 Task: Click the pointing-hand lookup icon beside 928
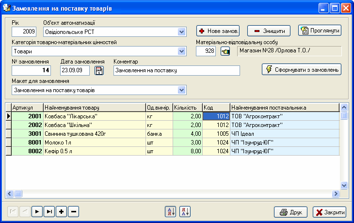225,51
